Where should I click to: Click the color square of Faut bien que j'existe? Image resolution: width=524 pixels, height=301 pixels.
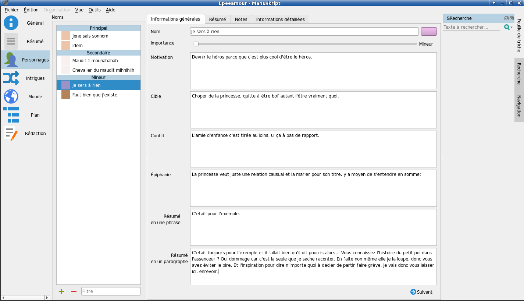tap(66, 95)
